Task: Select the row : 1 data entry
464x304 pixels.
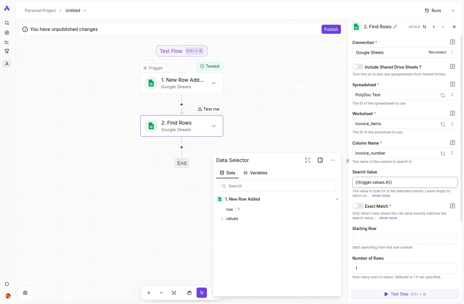Action: coord(233,209)
